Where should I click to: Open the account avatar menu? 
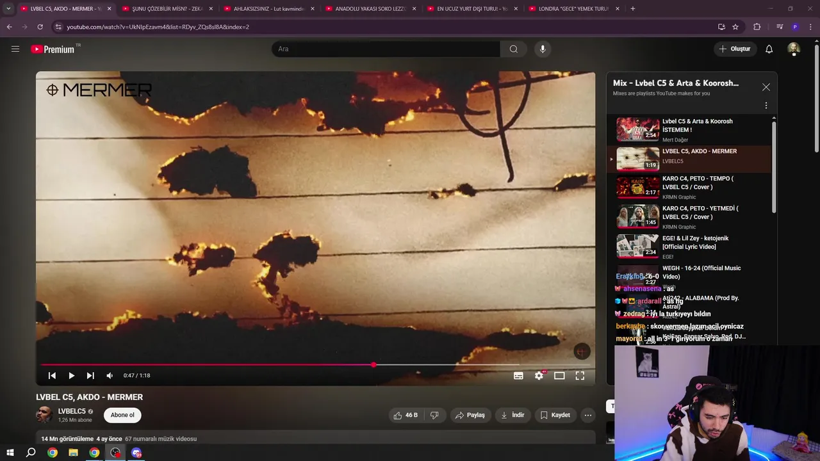point(794,49)
